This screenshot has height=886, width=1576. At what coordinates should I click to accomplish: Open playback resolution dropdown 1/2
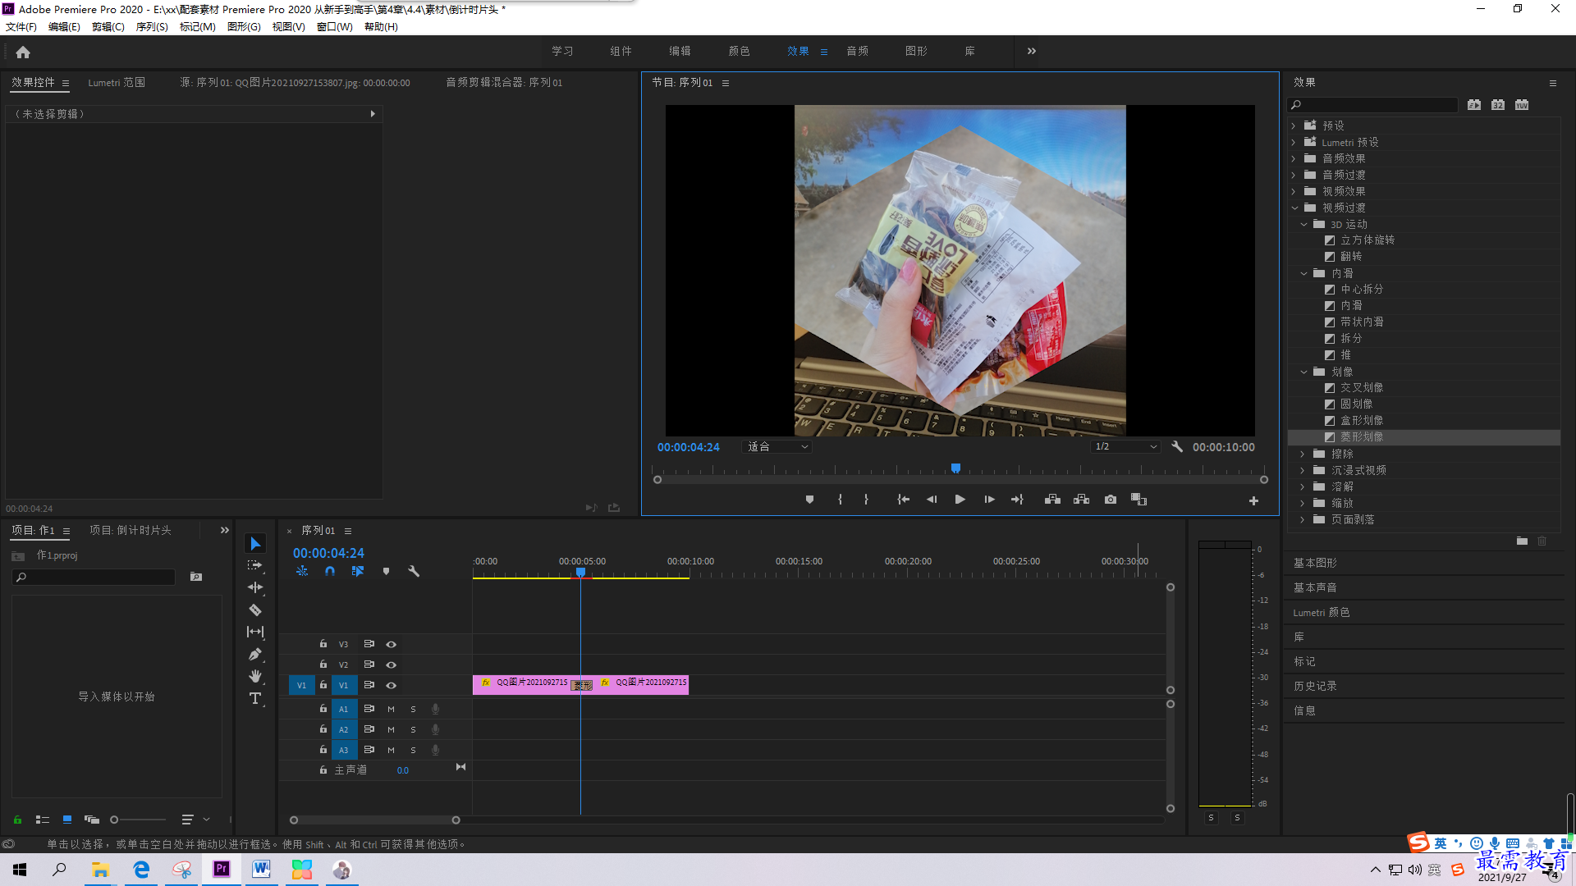(x=1125, y=447)
